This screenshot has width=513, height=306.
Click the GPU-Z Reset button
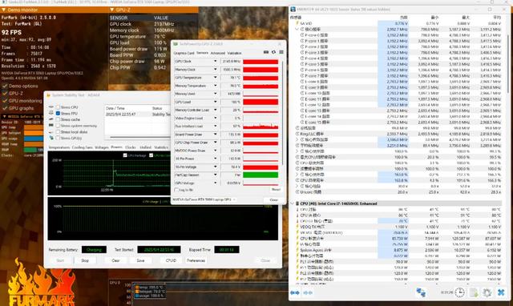276,190
